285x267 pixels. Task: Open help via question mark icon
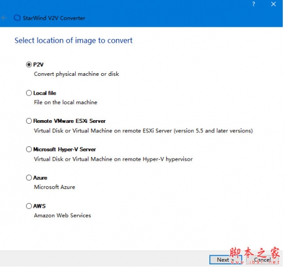point(254,4)
